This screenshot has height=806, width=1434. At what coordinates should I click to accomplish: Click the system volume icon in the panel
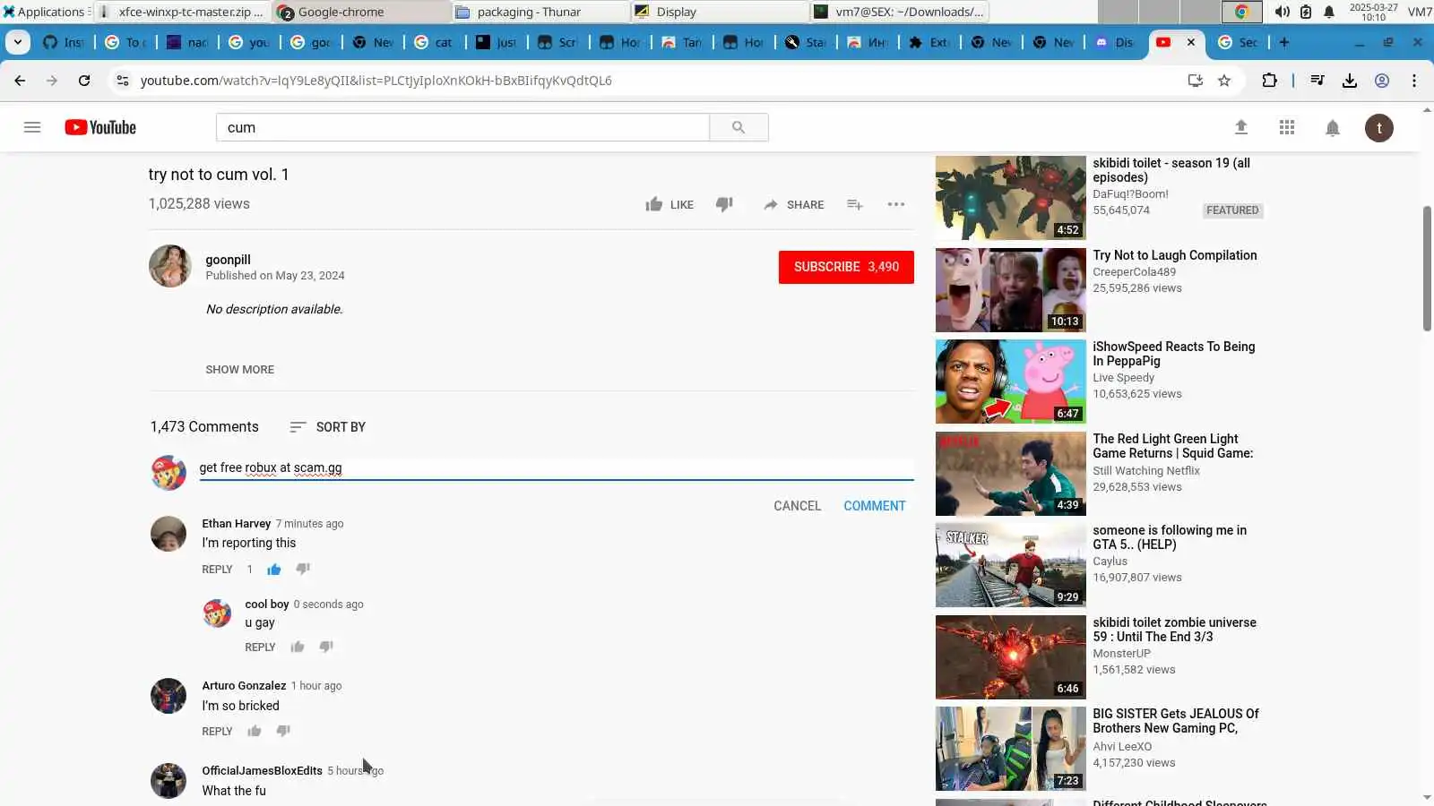tap(1283, 12)
